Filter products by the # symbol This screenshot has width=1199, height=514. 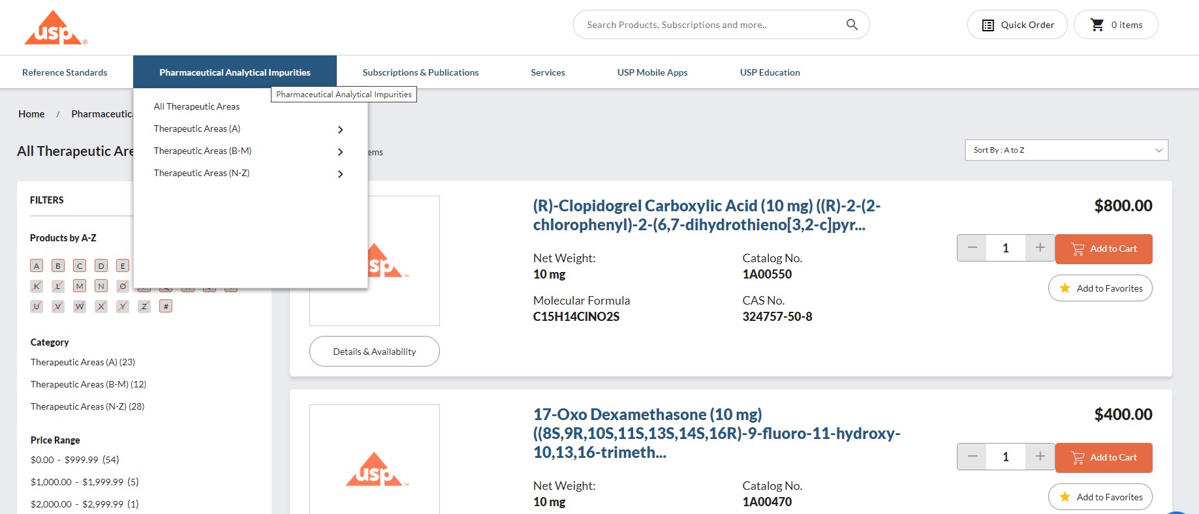click(166, 306)
